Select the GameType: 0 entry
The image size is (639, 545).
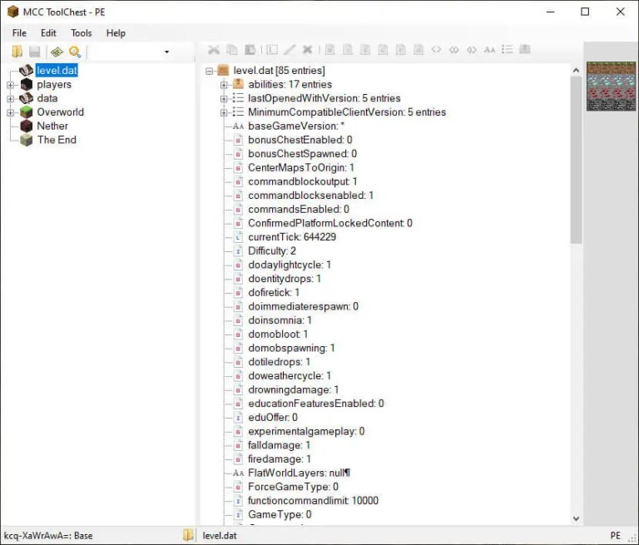click(280, 514)
